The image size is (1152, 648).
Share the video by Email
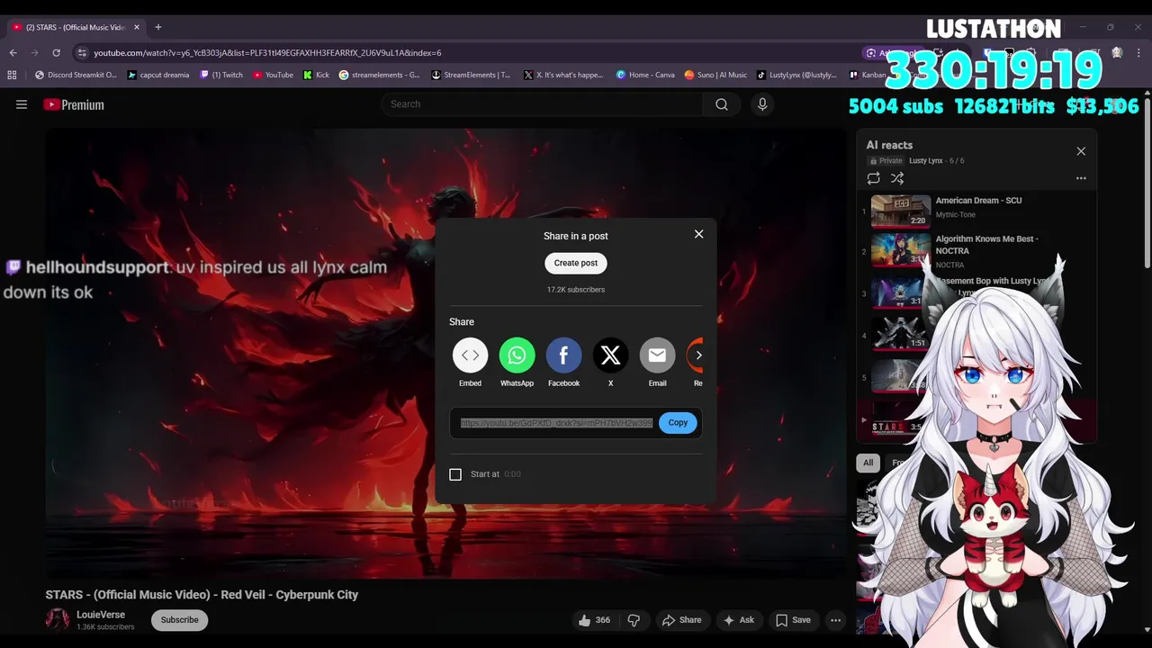[657, 355]
